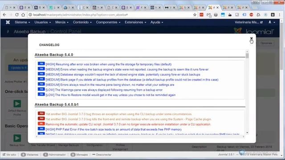Click the text 'Removing the automatic update CLI script'
Image resolution: width=285 pixels, height=160 pixels.
[74, 124]
